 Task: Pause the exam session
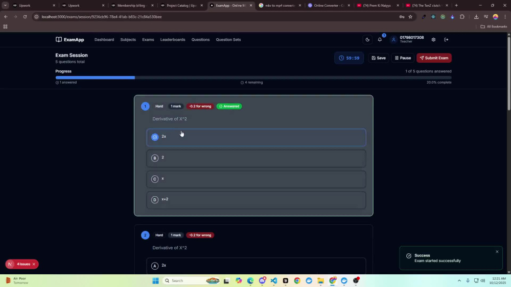pos(403,58)
